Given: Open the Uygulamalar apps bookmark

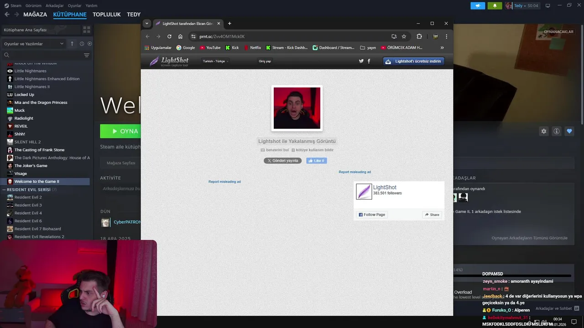Looking at the screenshot, I should pos(158,47).
